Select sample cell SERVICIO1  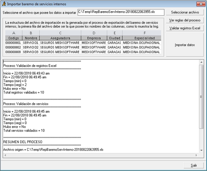coord(31,43)
